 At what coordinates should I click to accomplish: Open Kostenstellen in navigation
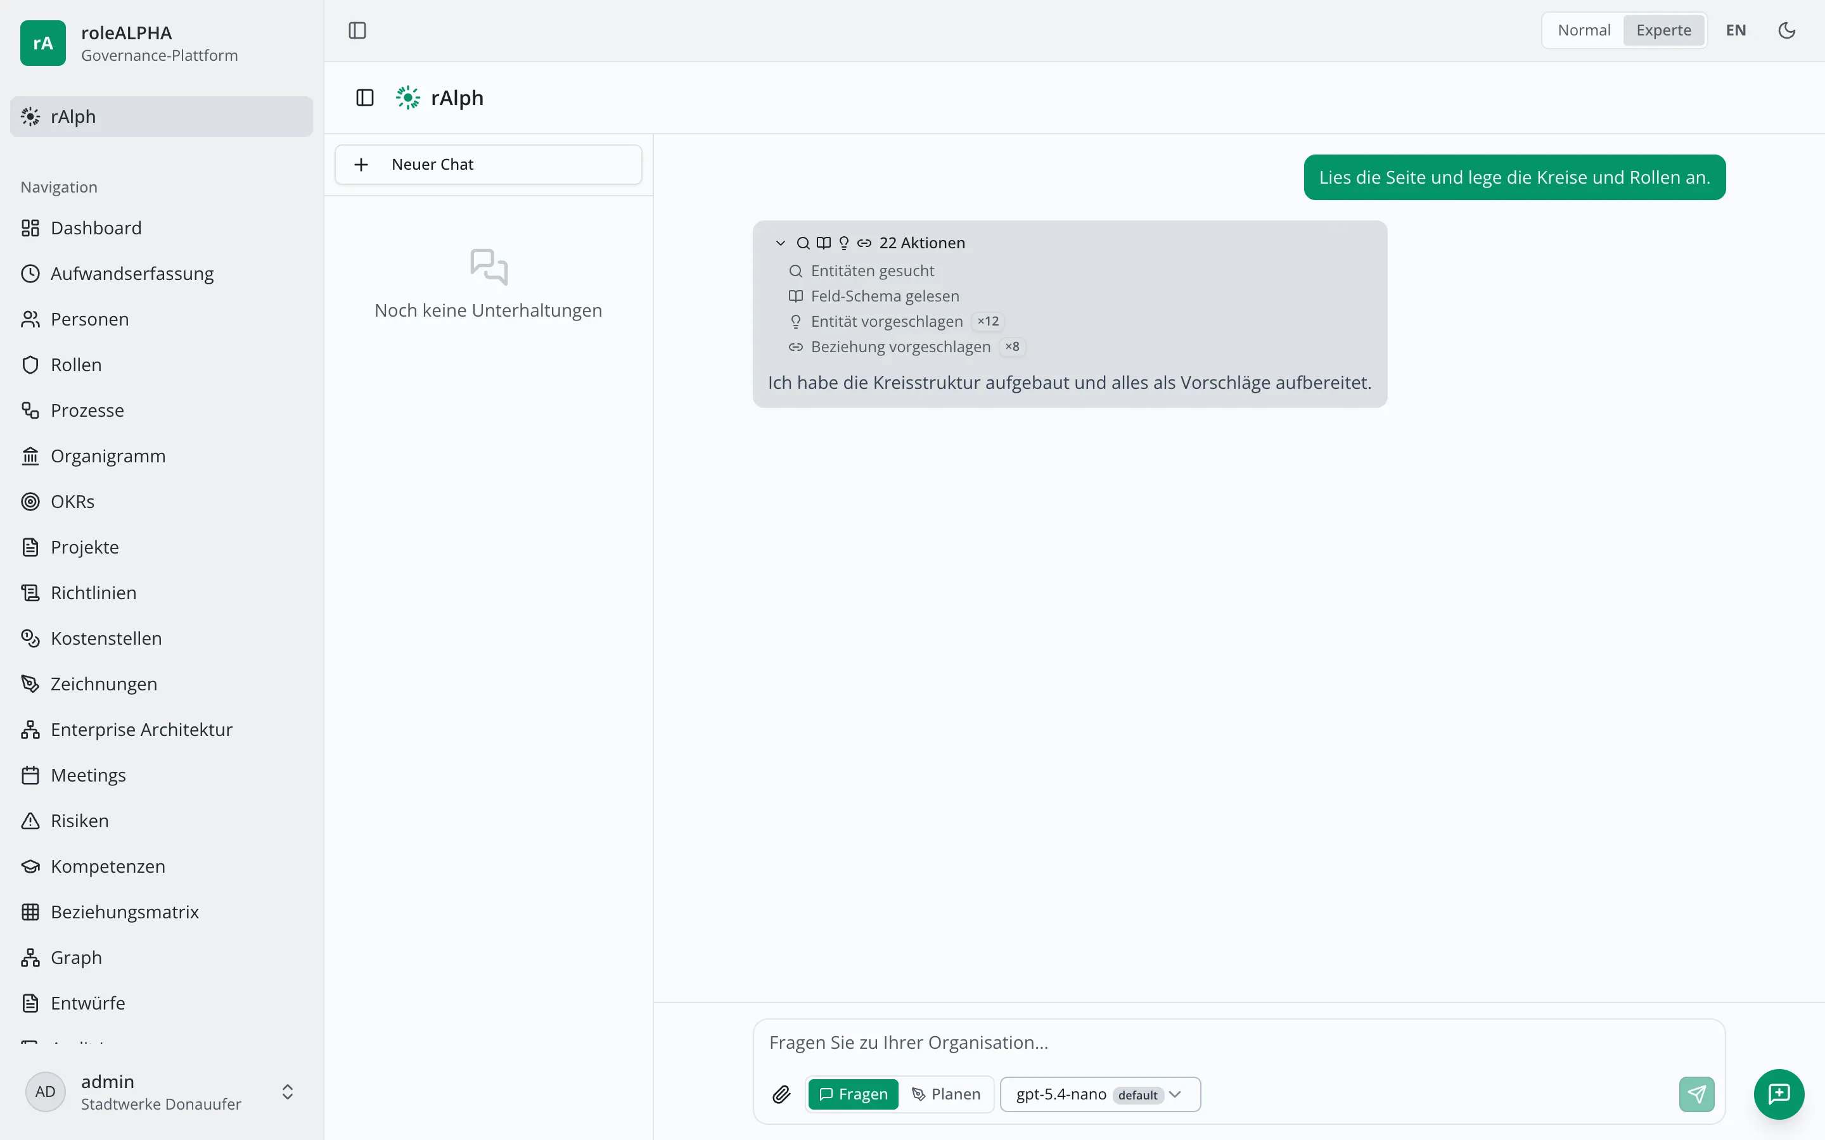(162, 638)
